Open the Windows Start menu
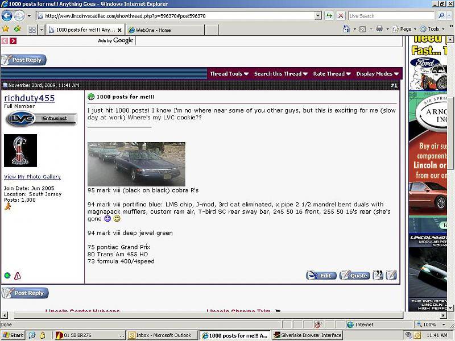This screenshot has width=455, height=341. tap(13, 335)
